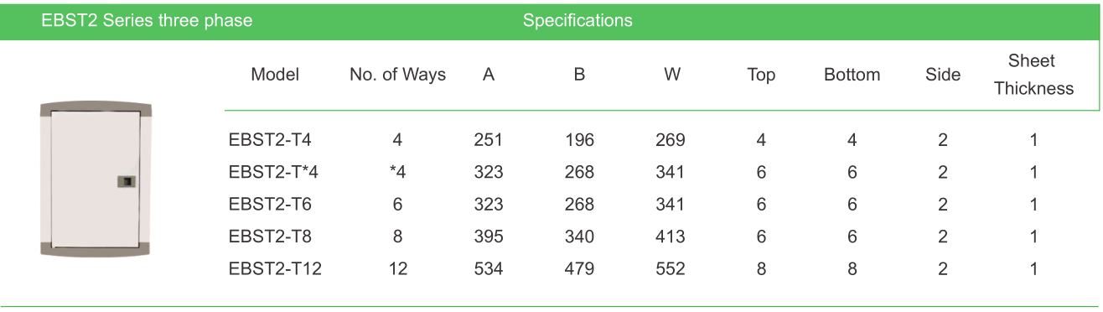Select the *4 number of ways cell
The height and width of the screenshot is (312, 1103).
(397, 172)
